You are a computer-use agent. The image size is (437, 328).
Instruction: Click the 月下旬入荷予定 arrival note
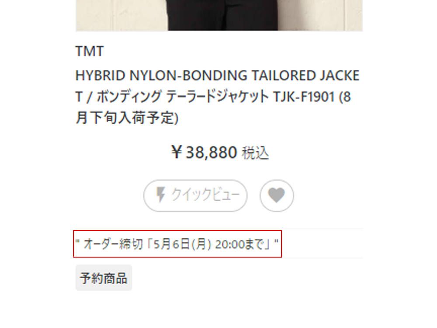[x=127, y=118]
